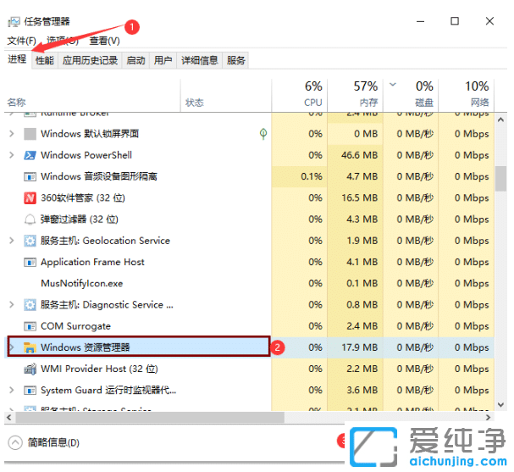This screenshot has height=472, width=514.
Task: Select the WMI Provider Host (32 位) name
Action: coord(99,369)
